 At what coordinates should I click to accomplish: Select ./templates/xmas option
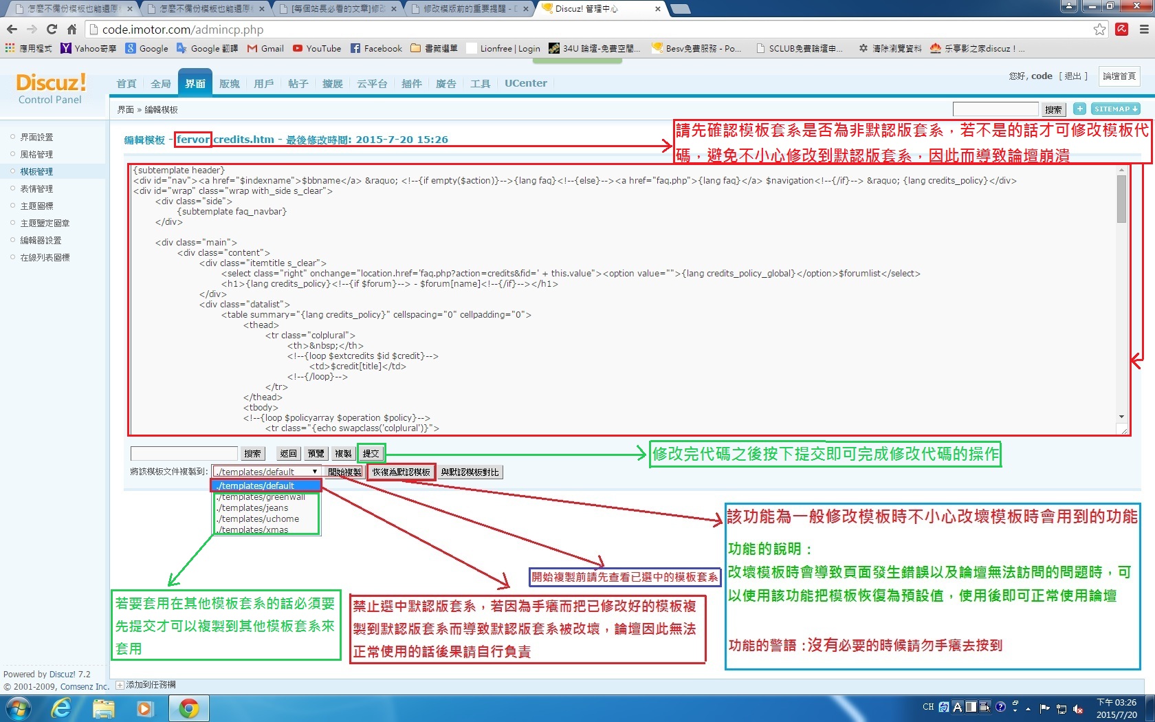pyautogui.click(x=265, y=530)
